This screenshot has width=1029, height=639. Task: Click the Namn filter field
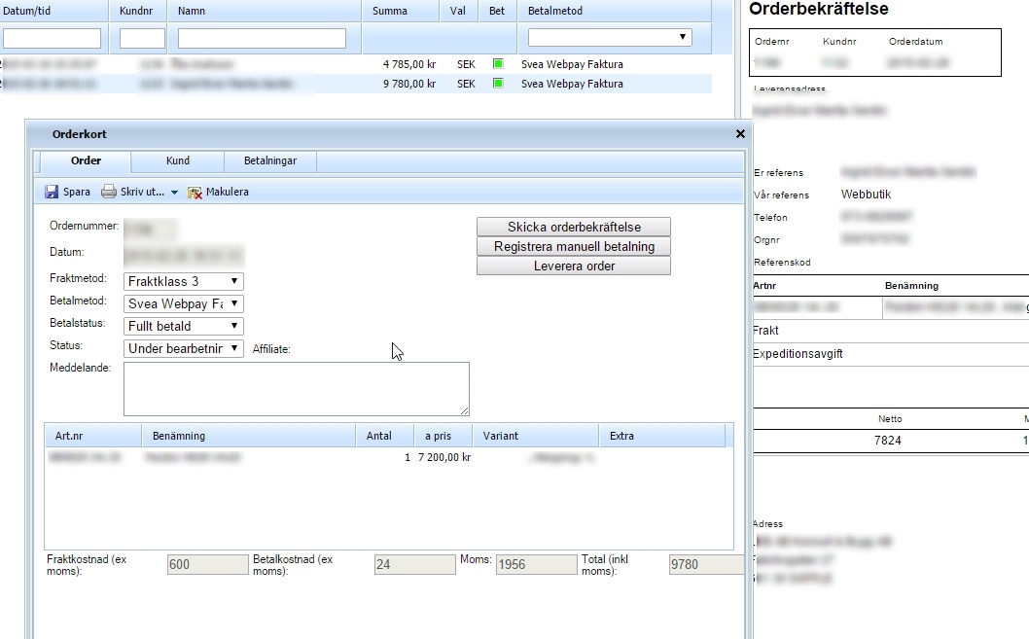coord(262,38)
